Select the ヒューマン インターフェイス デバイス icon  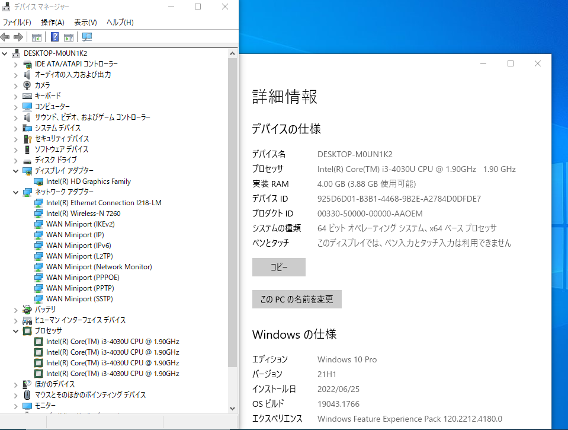[x=27, y=320]
